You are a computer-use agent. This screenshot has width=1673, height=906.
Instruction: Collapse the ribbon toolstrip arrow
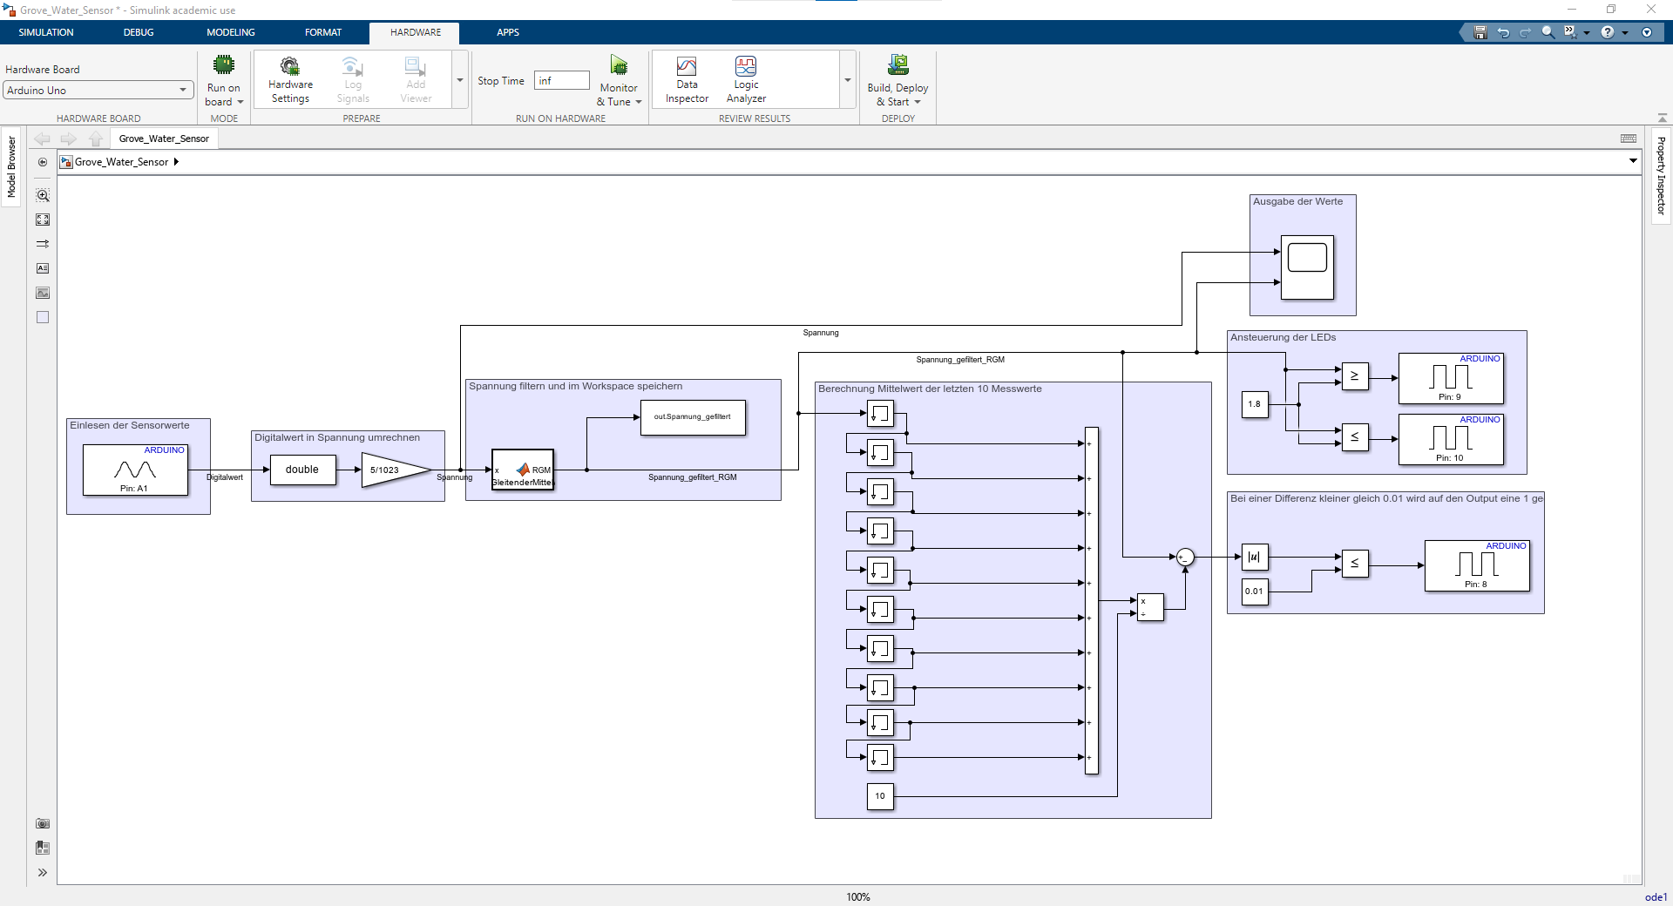pyautogui.click(x=1662, y=118)
